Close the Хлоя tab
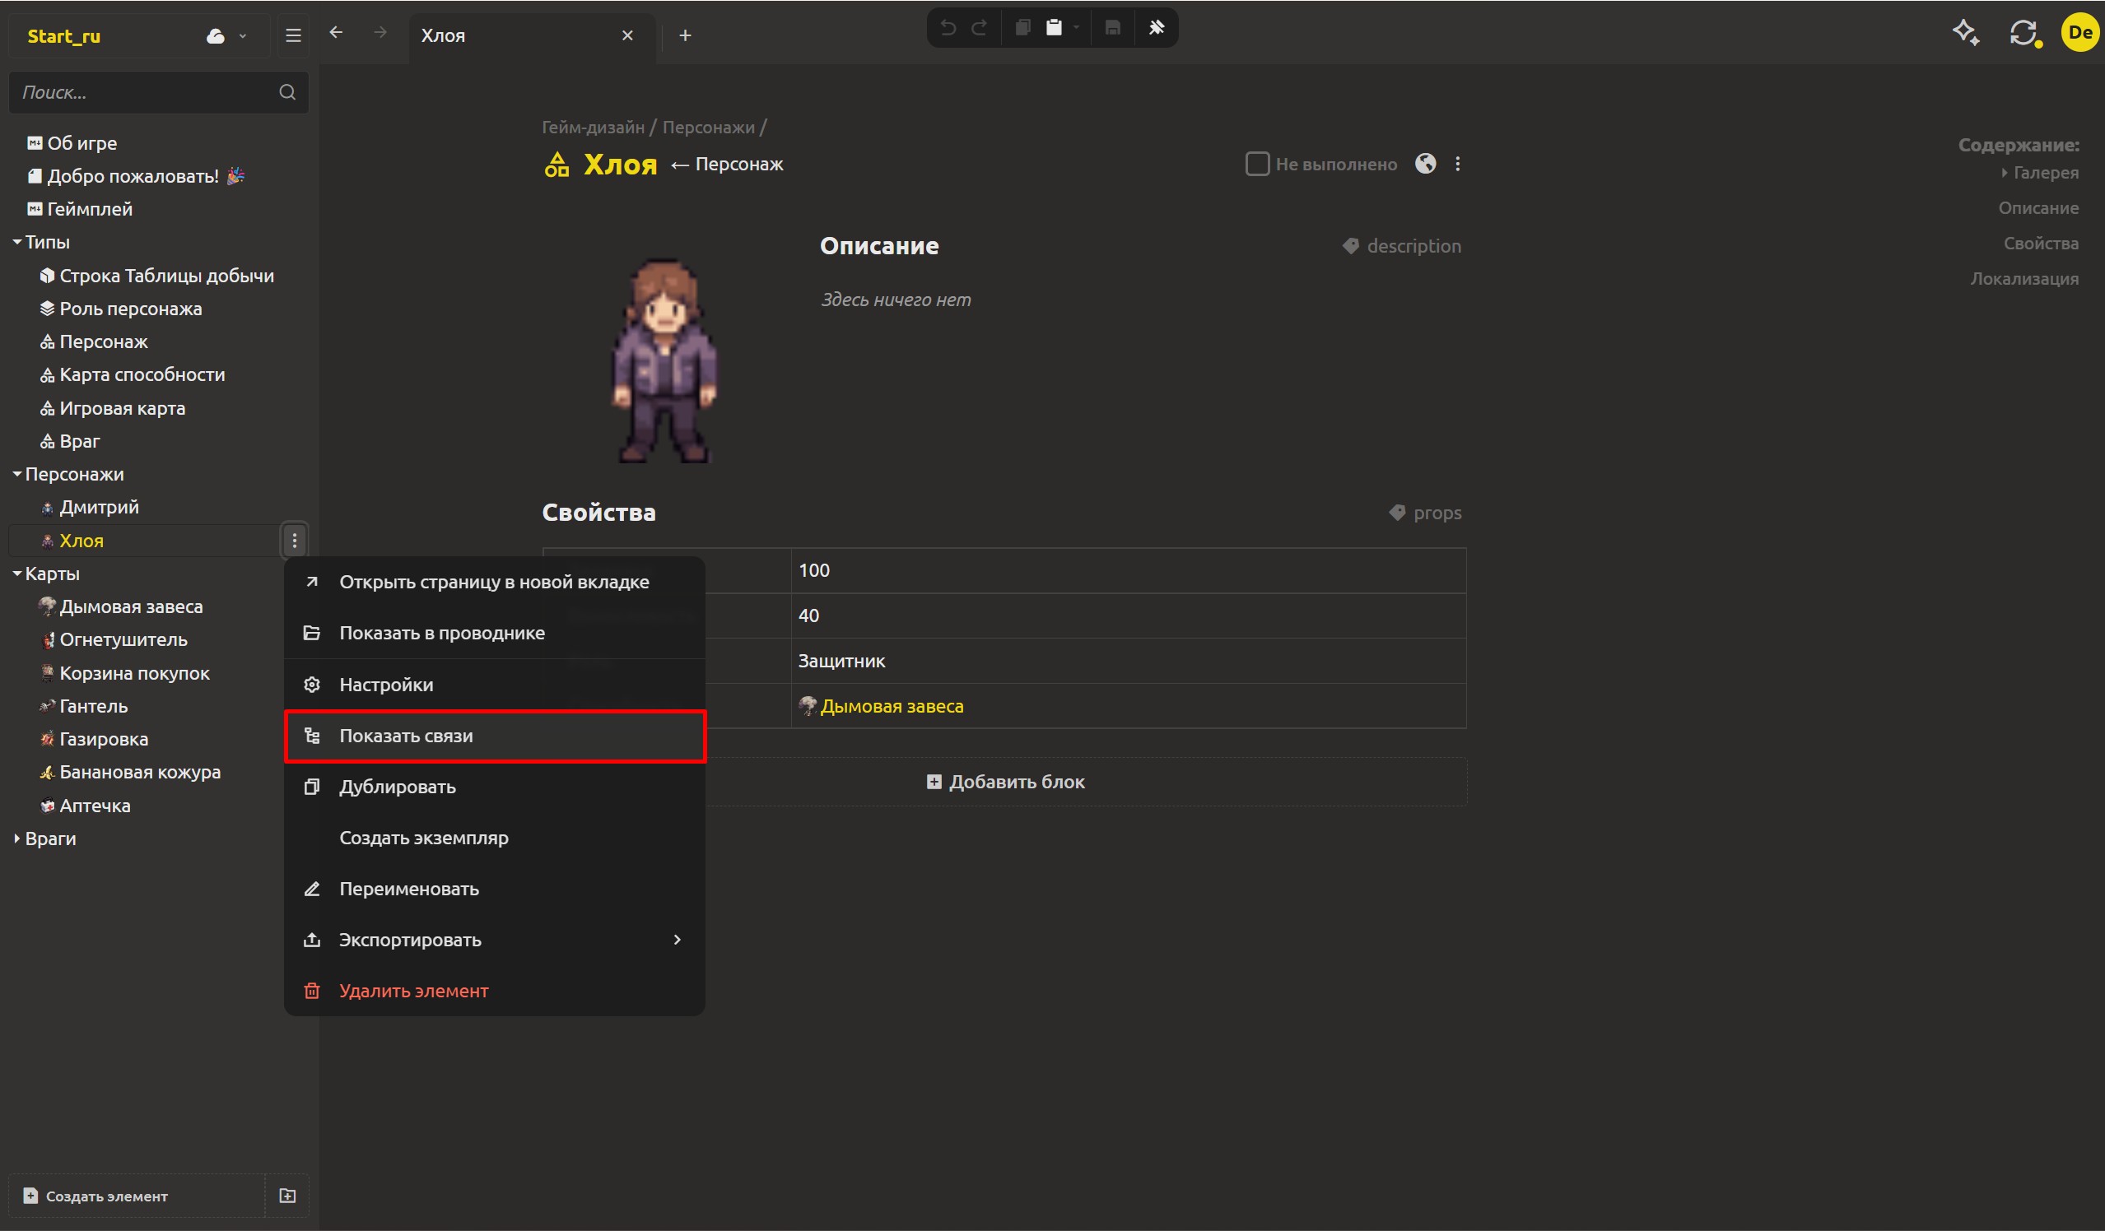 tap(627, 35)
